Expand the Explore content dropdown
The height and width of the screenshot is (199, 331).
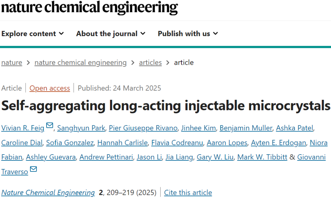(32, 34)
